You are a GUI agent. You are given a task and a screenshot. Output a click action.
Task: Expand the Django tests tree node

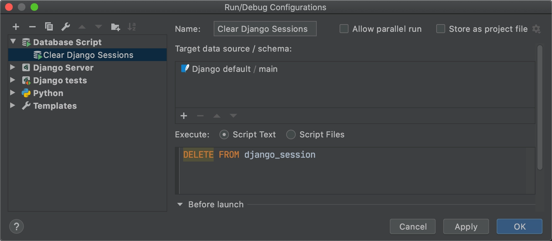pos(13,80)
